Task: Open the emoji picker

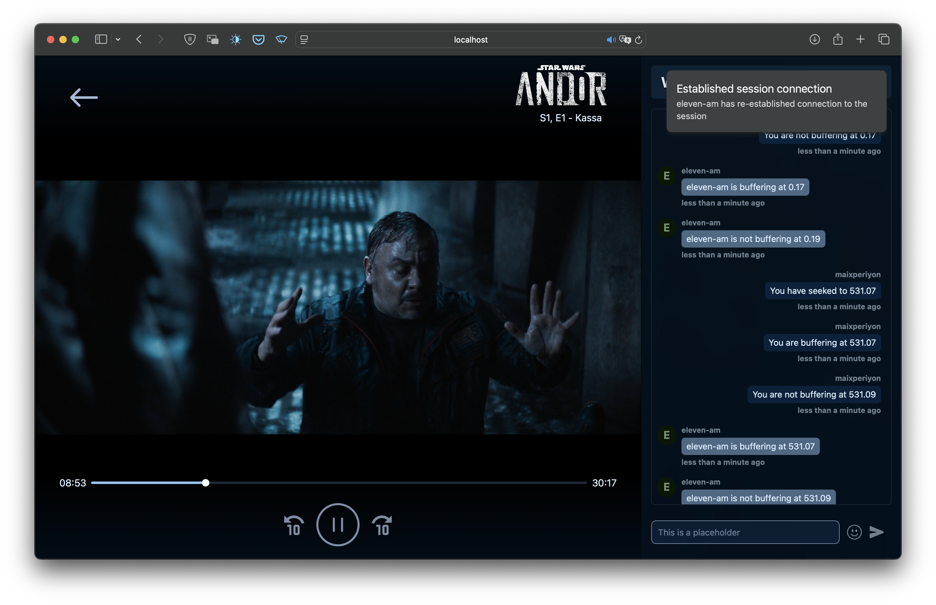Action: tap(854, 532)
